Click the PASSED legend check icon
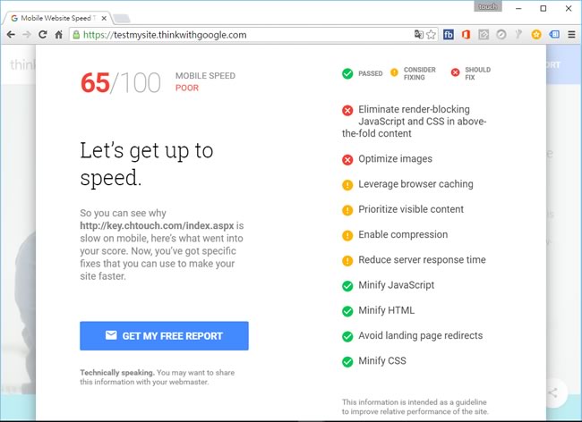 tap(347, 73)
